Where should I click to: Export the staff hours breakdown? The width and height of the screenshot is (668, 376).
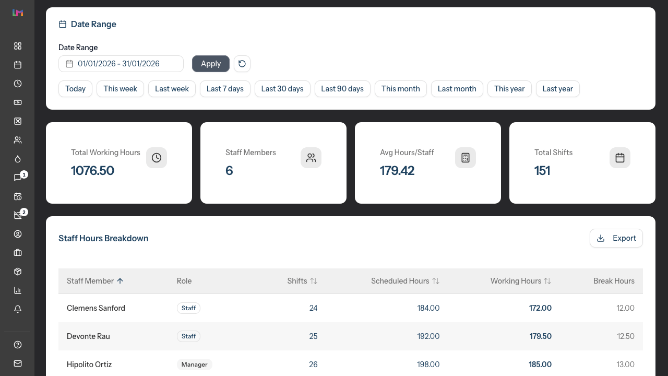point(616,238)
